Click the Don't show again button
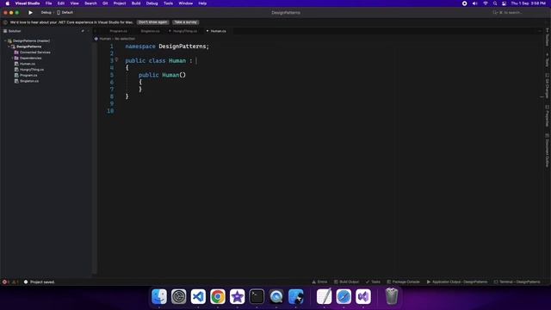 pyautogui.click(x=152, y=22)
